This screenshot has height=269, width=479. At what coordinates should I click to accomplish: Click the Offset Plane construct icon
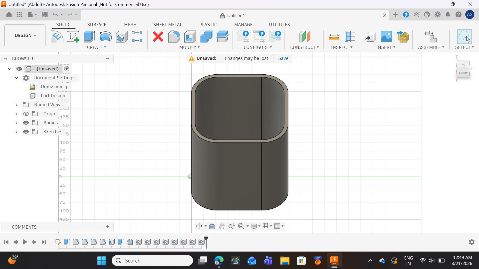click(x=304, y=37)
